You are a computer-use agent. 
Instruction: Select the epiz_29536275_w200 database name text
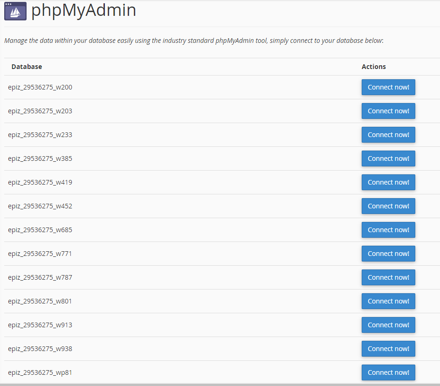point(40,87)
